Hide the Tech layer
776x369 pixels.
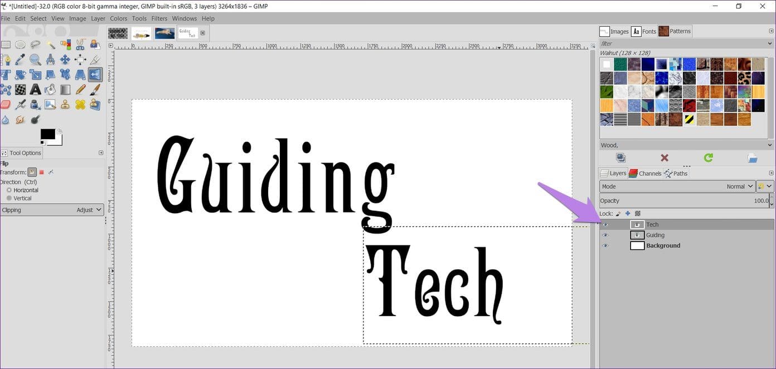[x=605, y=224]
